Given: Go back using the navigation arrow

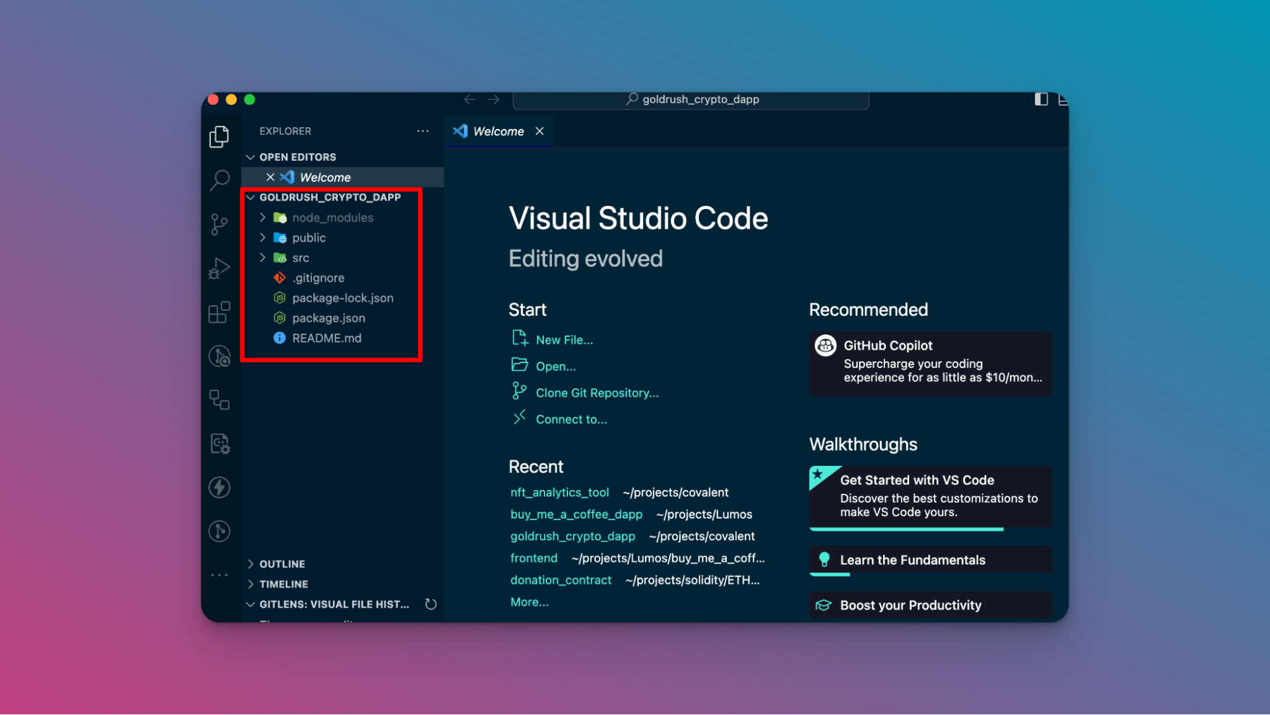Looking at the screenshot, I should coord(469,100).
